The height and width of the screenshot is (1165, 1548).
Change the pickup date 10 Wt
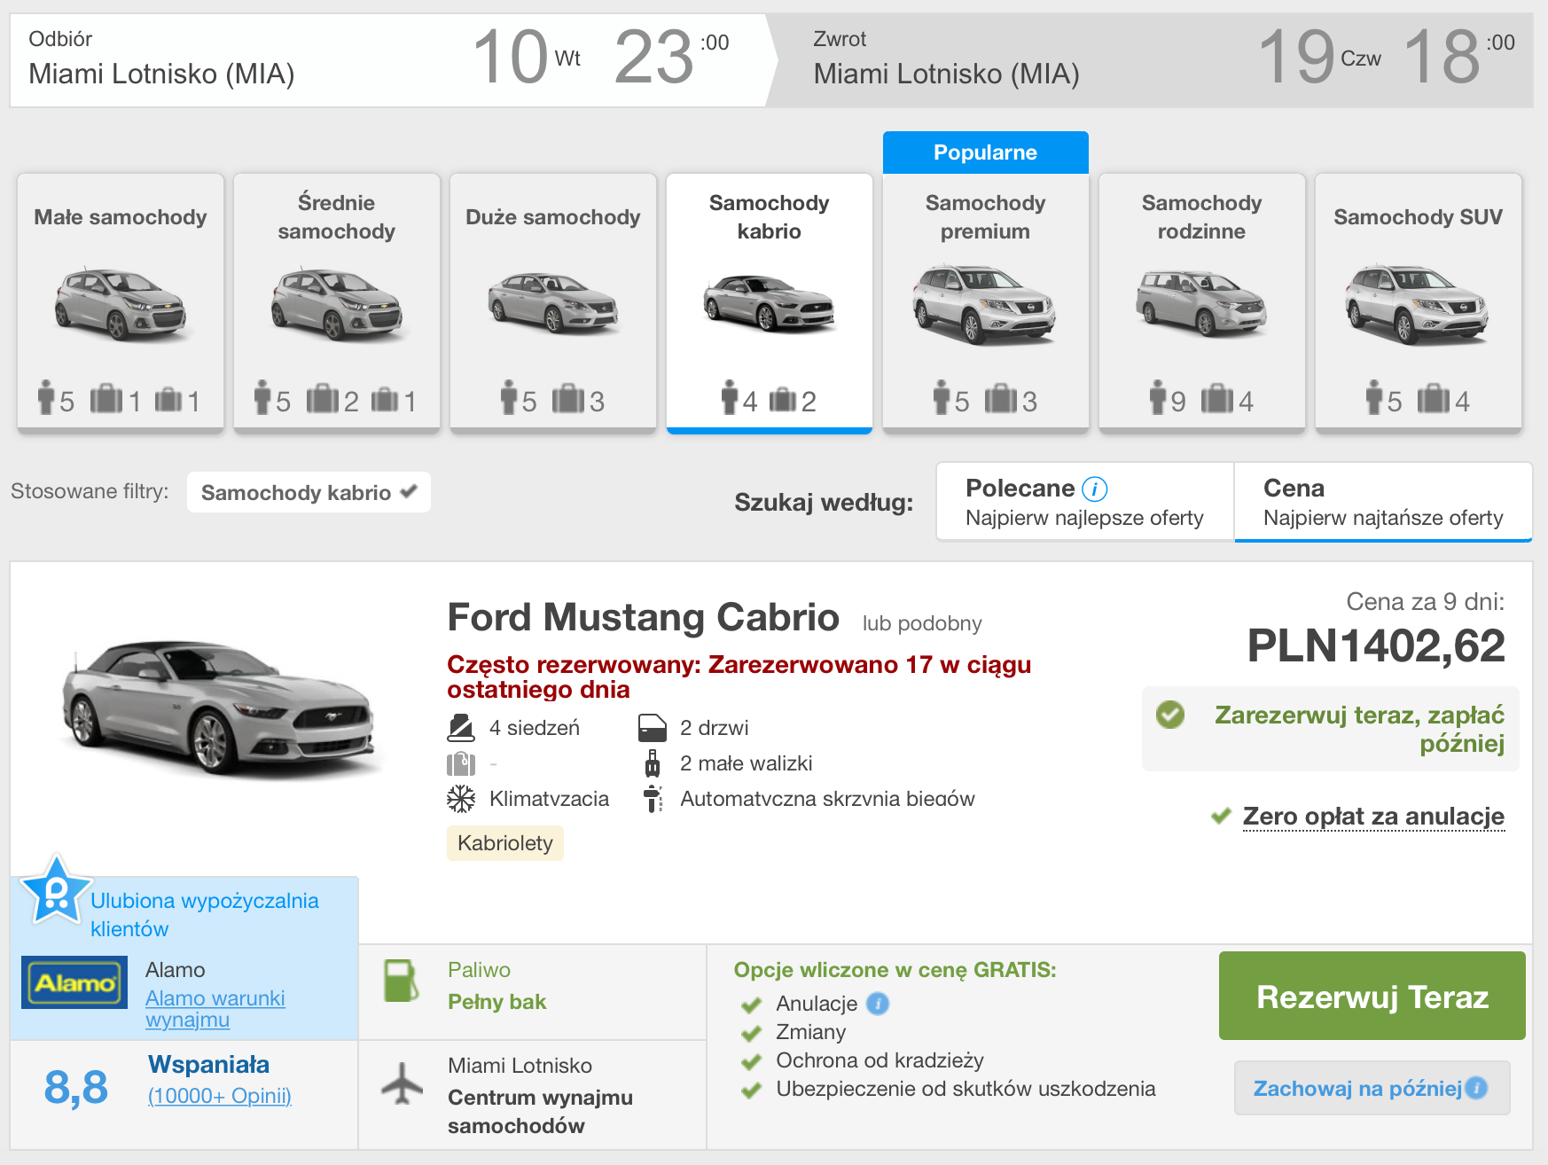click(x=527, y=57)
